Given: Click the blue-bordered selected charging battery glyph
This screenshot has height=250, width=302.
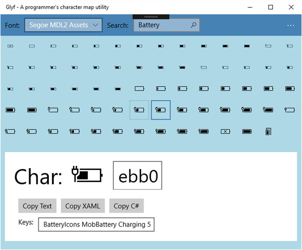Looking at the screenshot, I should pos(161,110).
